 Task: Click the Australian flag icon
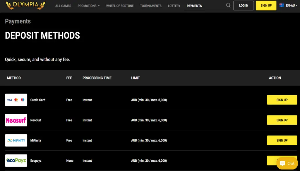282,5
